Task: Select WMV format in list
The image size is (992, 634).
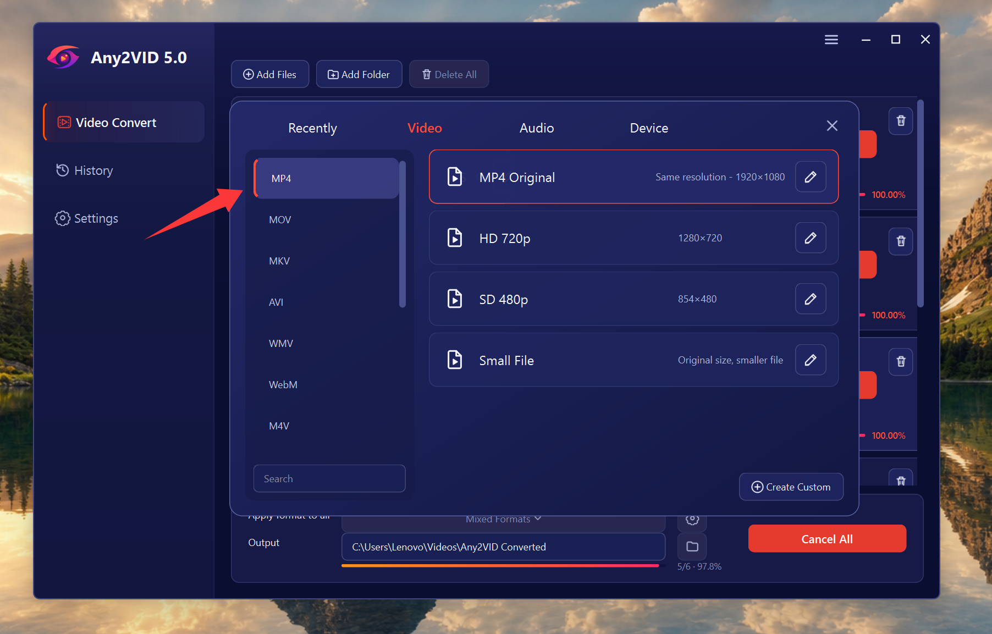Action: coord(327,344)
